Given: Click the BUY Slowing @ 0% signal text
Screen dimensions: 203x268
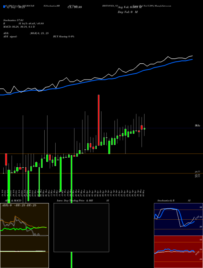Looking at the screenshot, I should coord(64,37).
